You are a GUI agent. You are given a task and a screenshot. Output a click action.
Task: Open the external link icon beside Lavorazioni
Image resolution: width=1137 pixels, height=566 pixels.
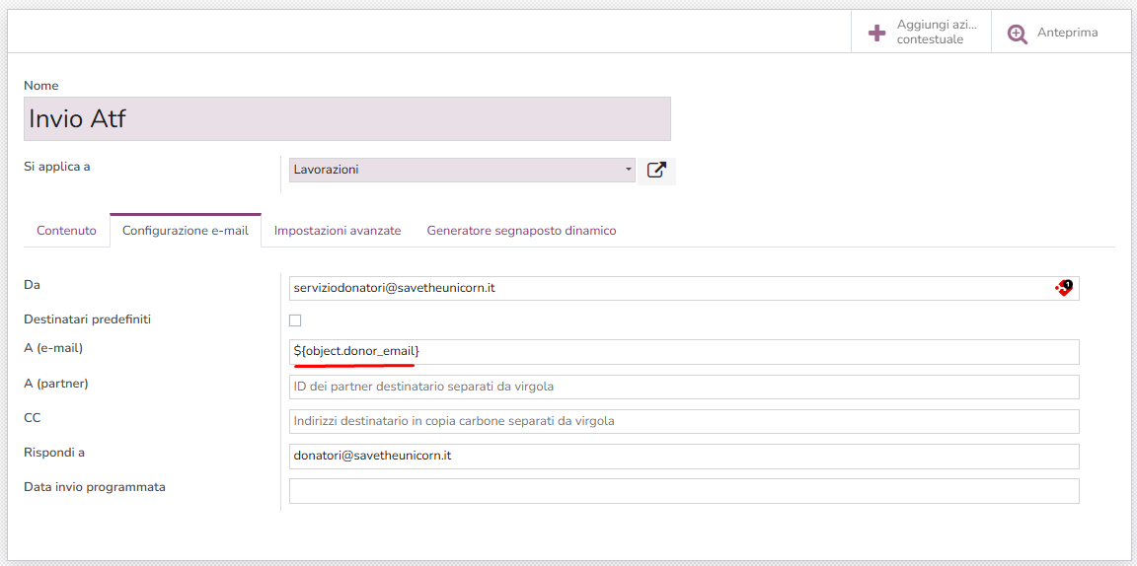[656, 171]
